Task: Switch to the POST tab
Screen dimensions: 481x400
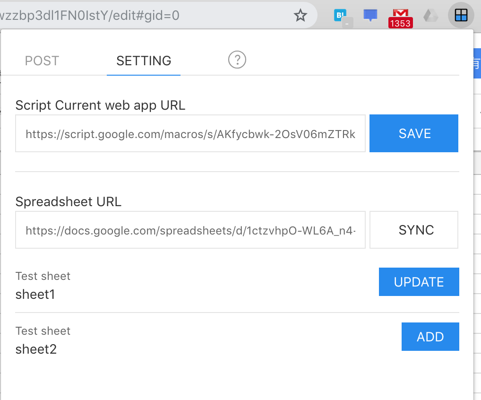Action: click(x=42, y=61)
